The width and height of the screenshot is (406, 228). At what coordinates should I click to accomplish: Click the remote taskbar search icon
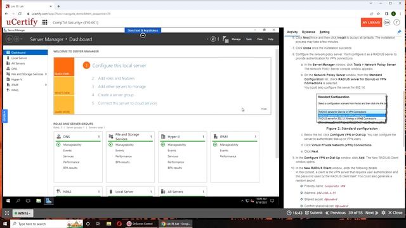coord(18,201)
